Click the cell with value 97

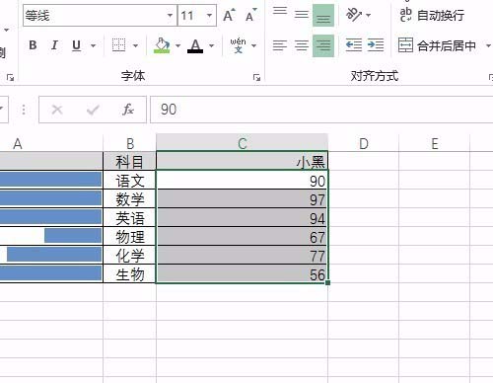point(243,199)
